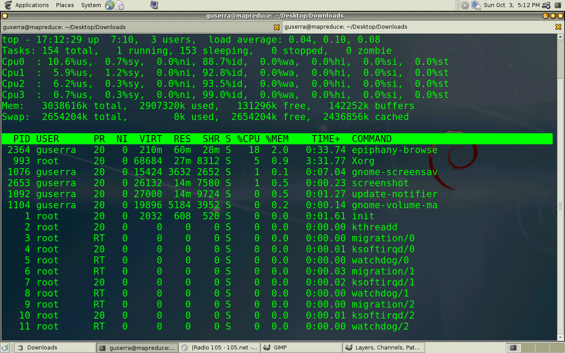Click the monitor launcher in the top panel

pos(154,5)
